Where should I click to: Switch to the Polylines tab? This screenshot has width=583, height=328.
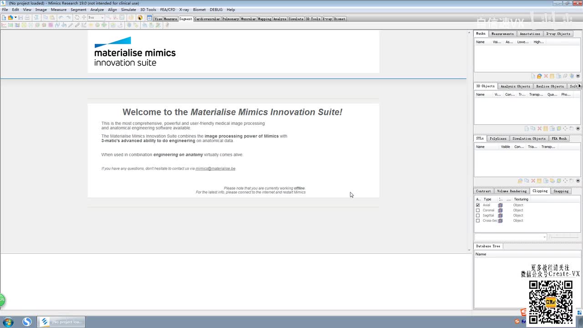click(x=498, y=138)
